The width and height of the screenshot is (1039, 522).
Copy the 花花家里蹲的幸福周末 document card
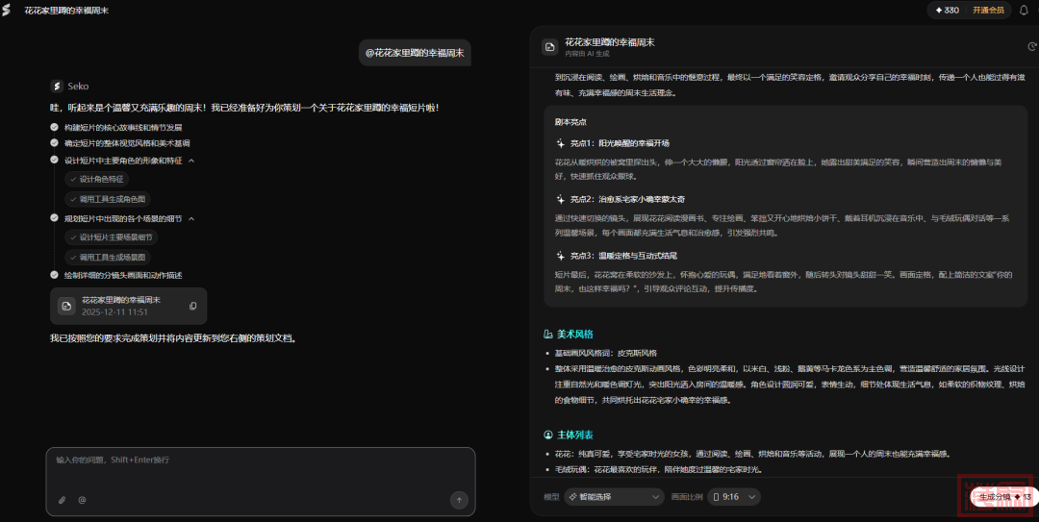point(193,306)
